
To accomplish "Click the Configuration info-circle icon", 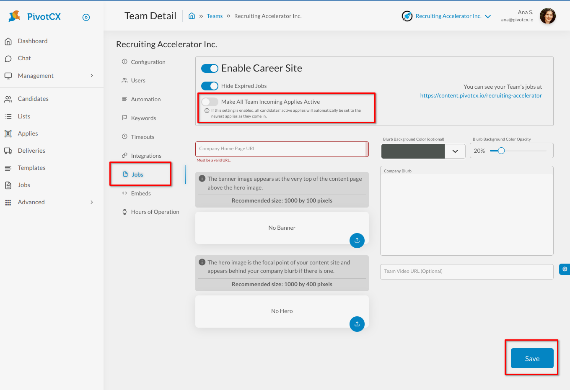I will (124, 62).
